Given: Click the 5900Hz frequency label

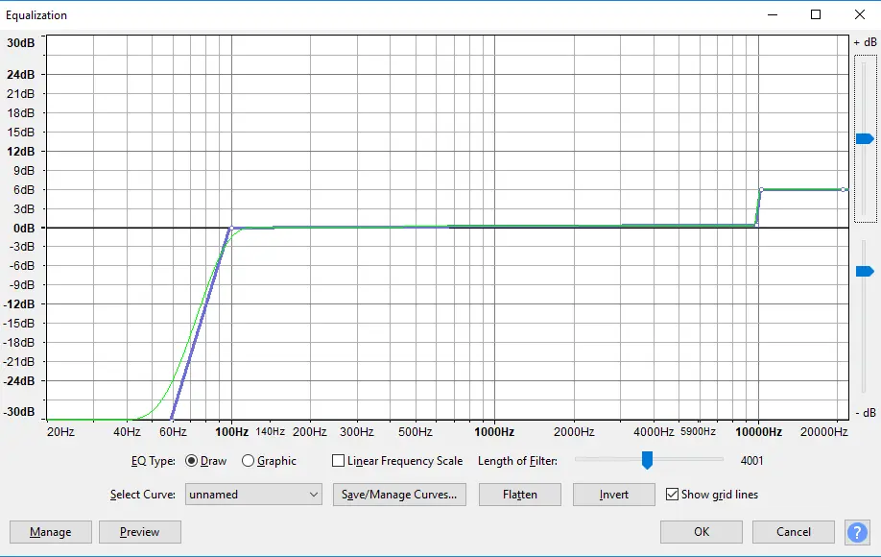Looking at the screenshot, I should 698,431.
